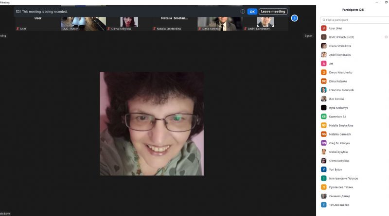Click muted mic icon on Olena Kobylska's tile
Image resolution: width=389 pixels, height=216 pixels.
tap(109, 29)
